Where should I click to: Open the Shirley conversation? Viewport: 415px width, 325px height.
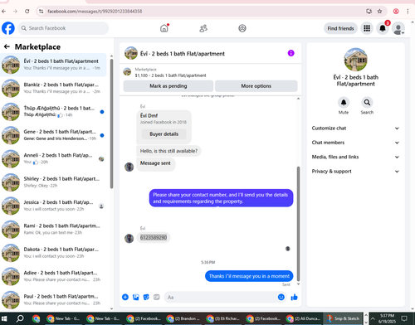pos(53,182)
